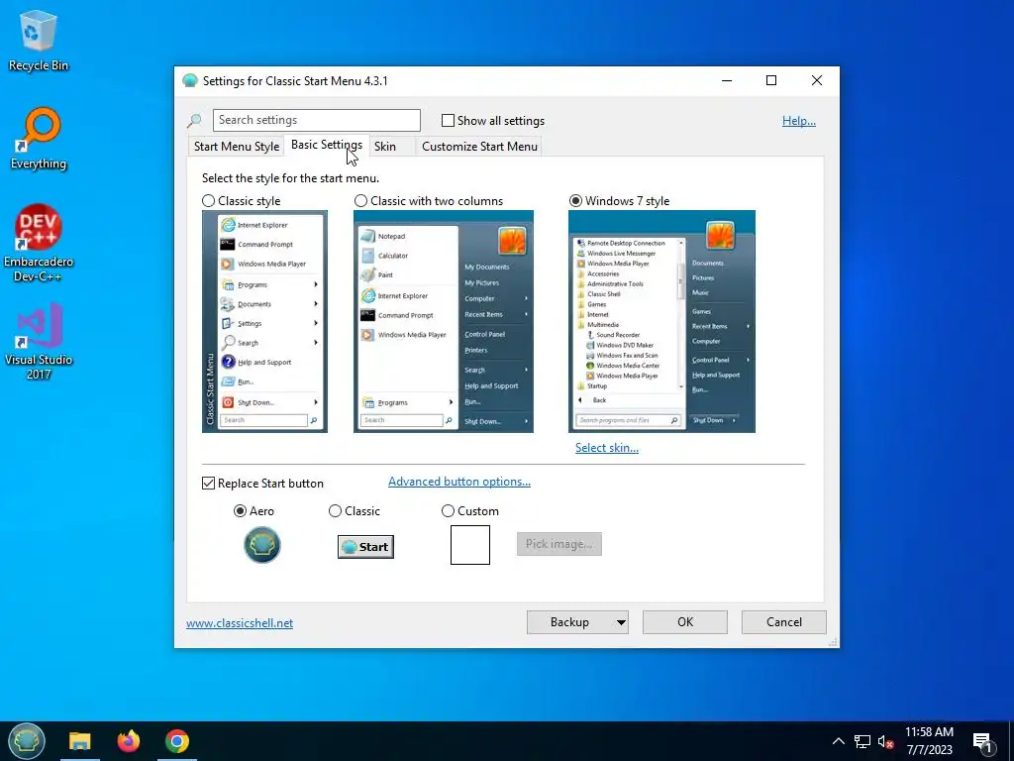Image resolution: width=1014 pixels, height=761 pixels.
Task: Choose the Aero start button radio option
Action: click(x=240, y=511)
